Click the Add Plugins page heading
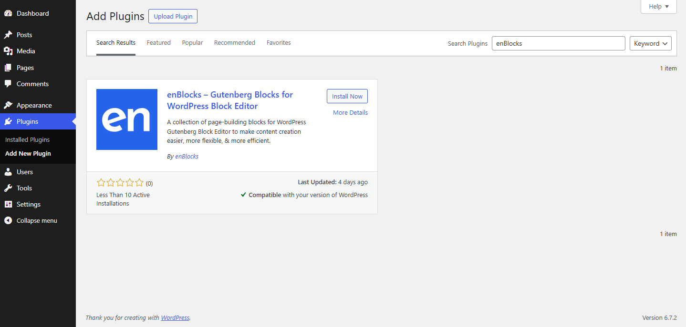Viewport: 686px width, 327px height. [x=115, y=16]
